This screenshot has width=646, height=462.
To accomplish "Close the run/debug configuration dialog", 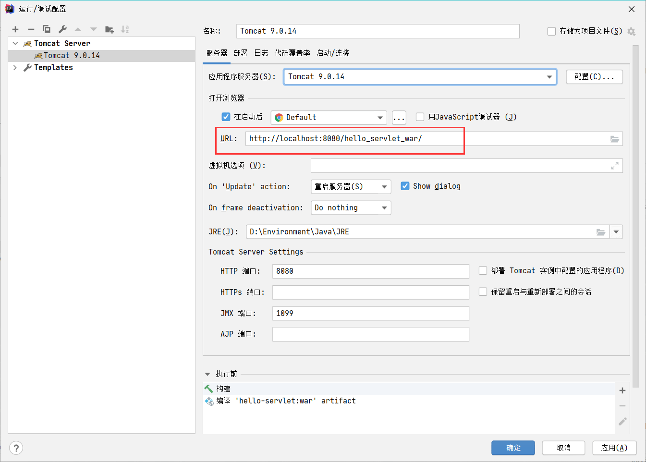I will [x=632, y=9].
